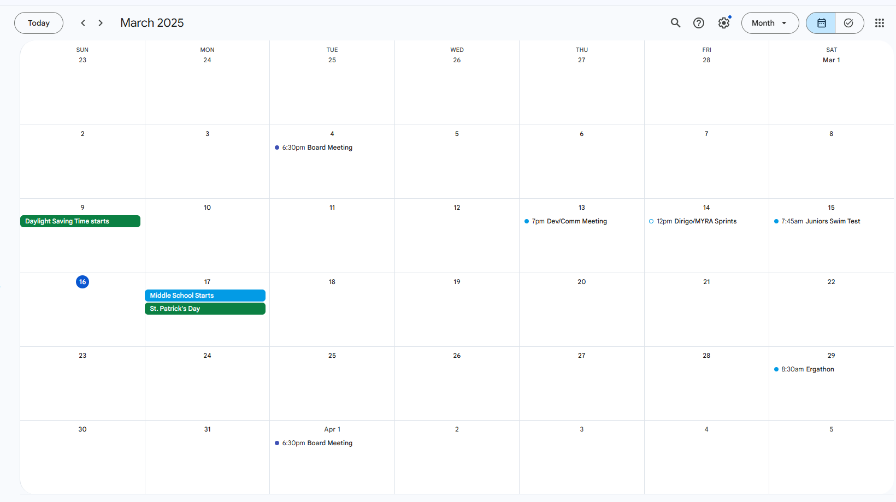Expand the Month view dropdown
896x502 pixels.
coord(770,23)
